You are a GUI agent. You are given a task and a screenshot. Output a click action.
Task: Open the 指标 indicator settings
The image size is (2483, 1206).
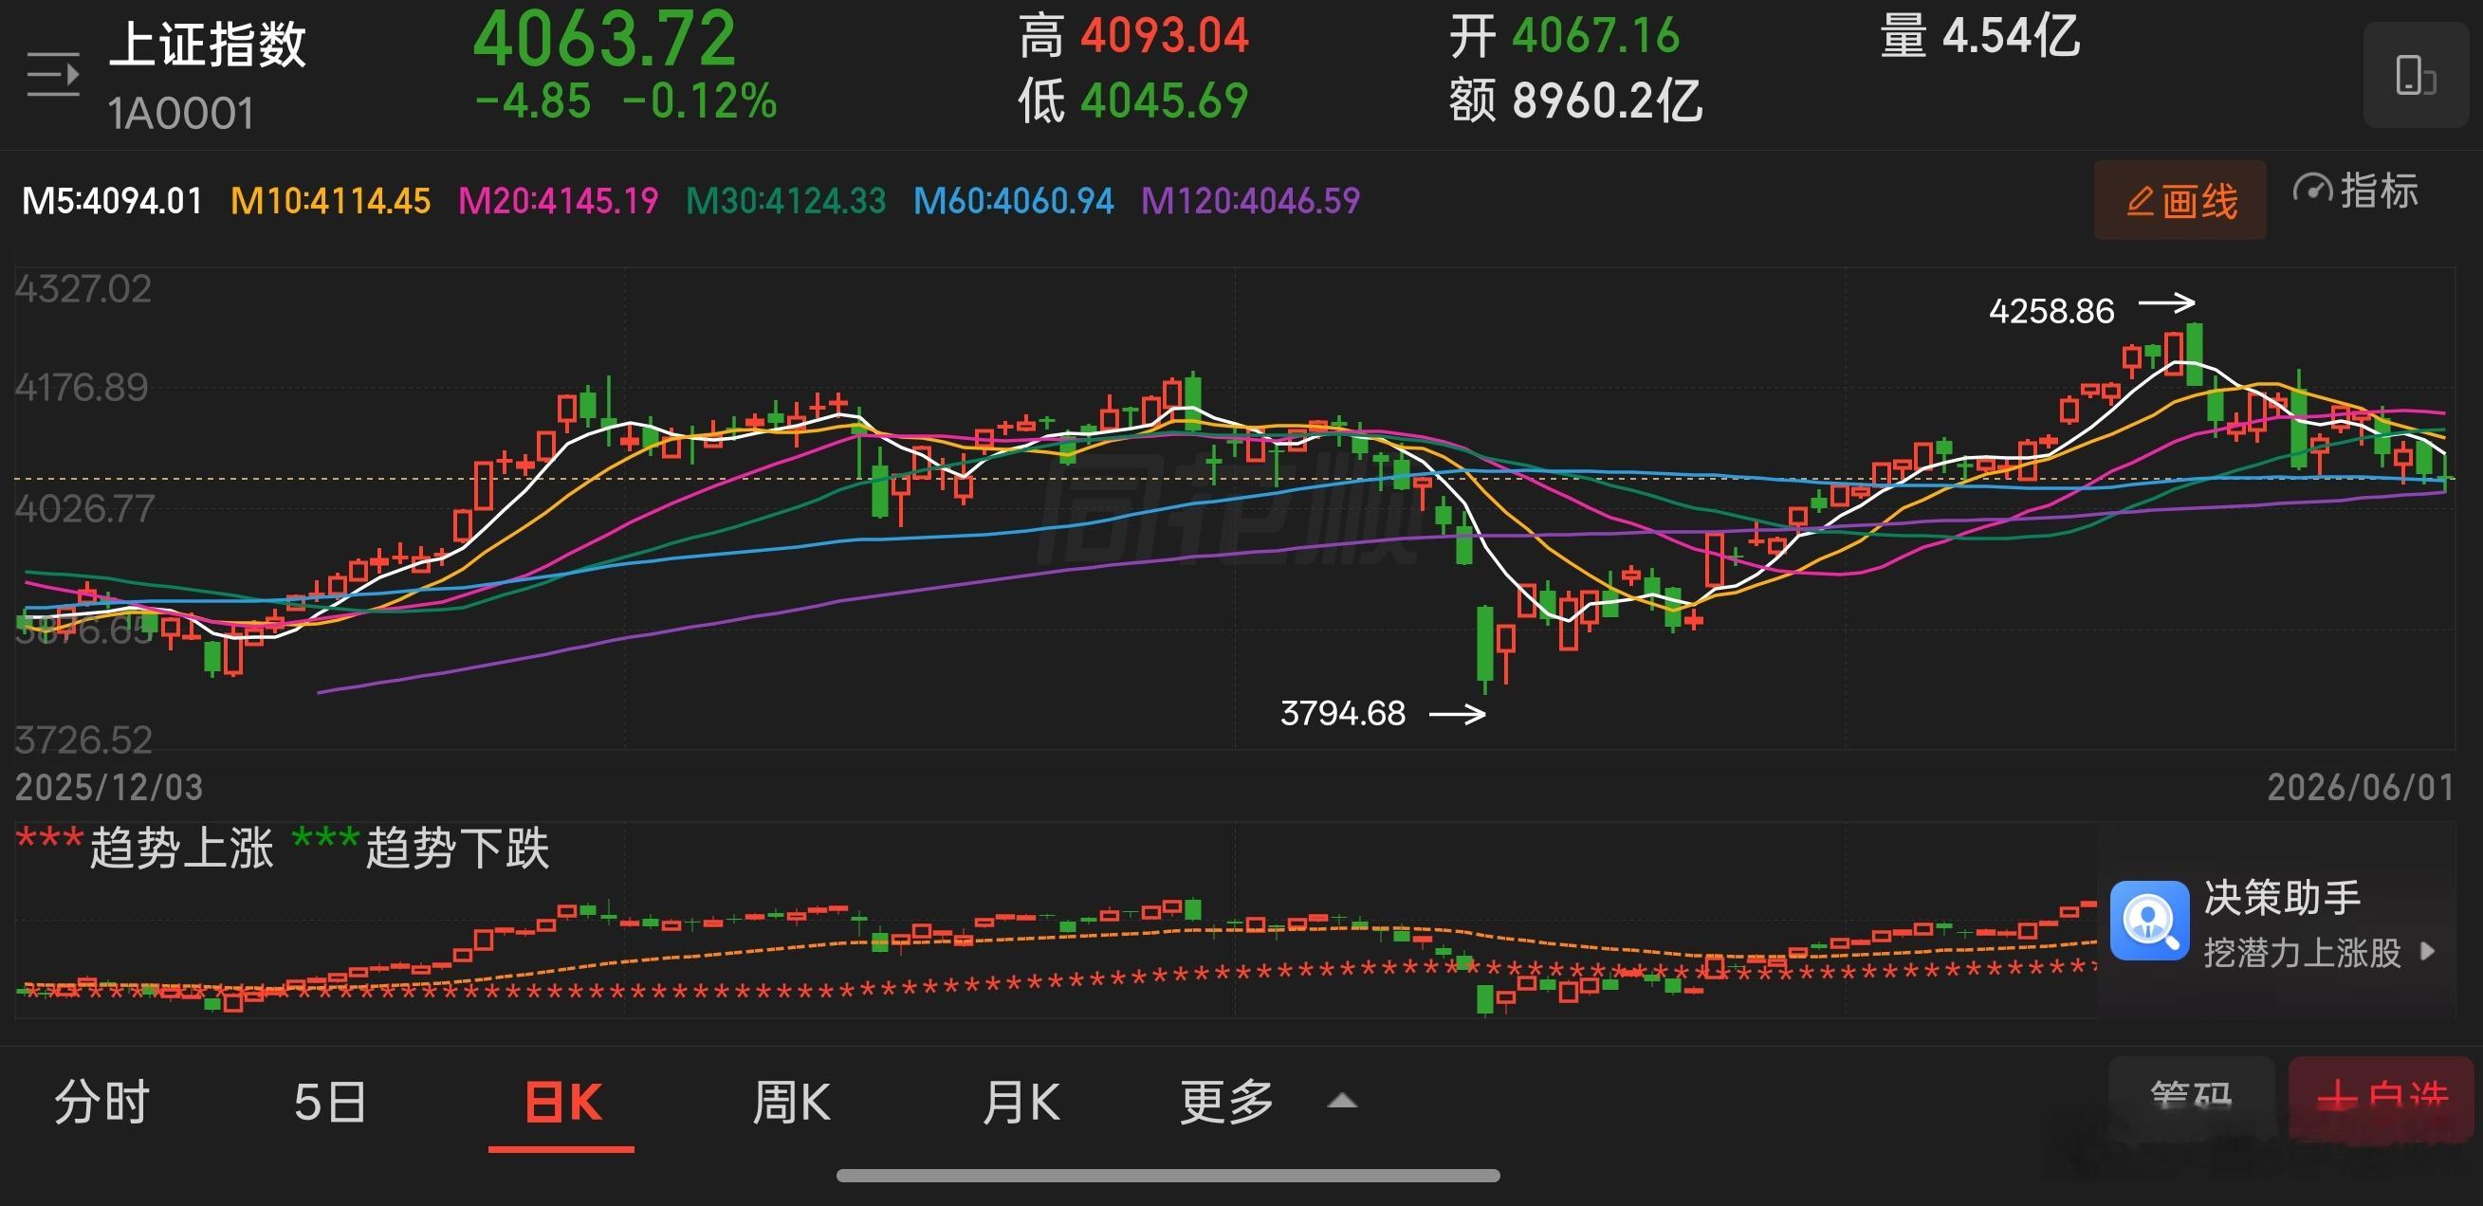tap(2356, 191)
